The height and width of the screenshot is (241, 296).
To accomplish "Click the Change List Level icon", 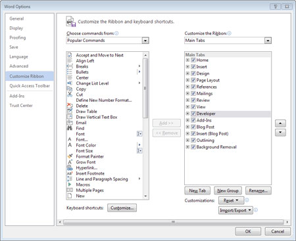I will tap(70, 83).
